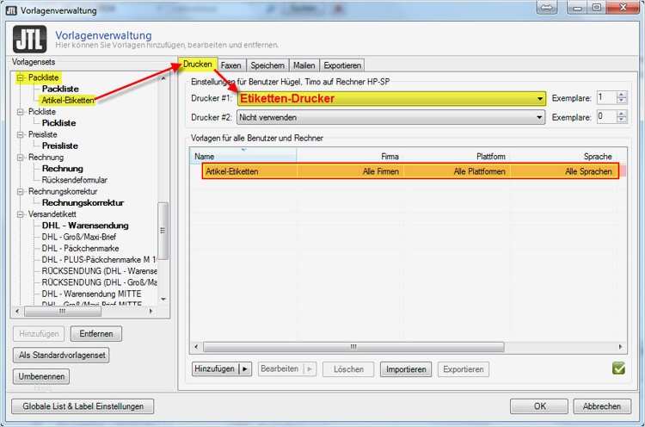Viewport: 645px width, 427px height.
Task: Open the Drucker #1 dropdown
Action: click(x=539, y=99)
